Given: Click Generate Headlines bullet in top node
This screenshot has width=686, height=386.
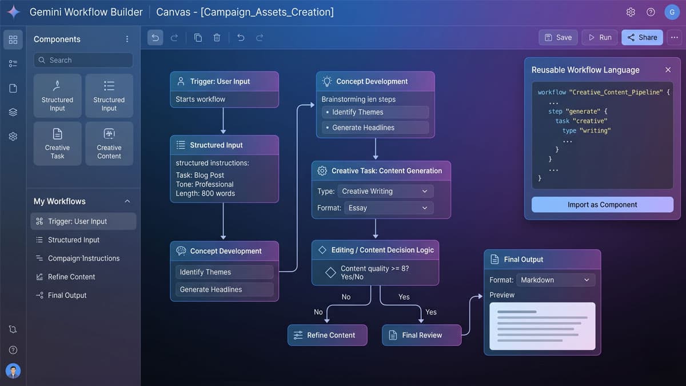Looking at the screenshot, I should point(375,128).
